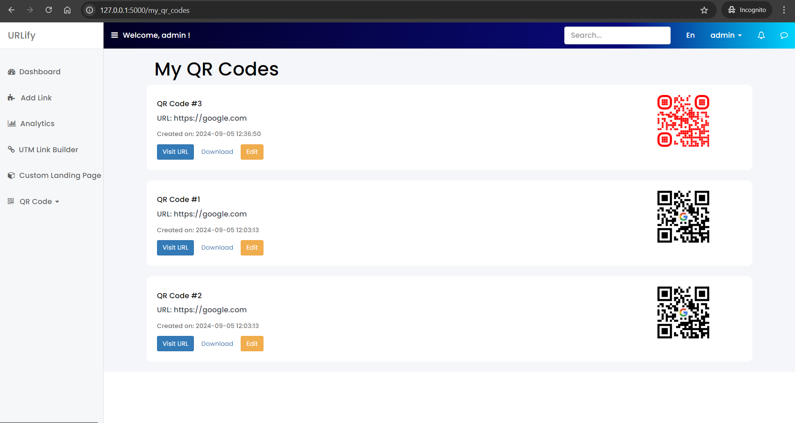Toggle the hamburger sidebar menu icon
Viewport: 795px width, 423px height.
(115, 35)
